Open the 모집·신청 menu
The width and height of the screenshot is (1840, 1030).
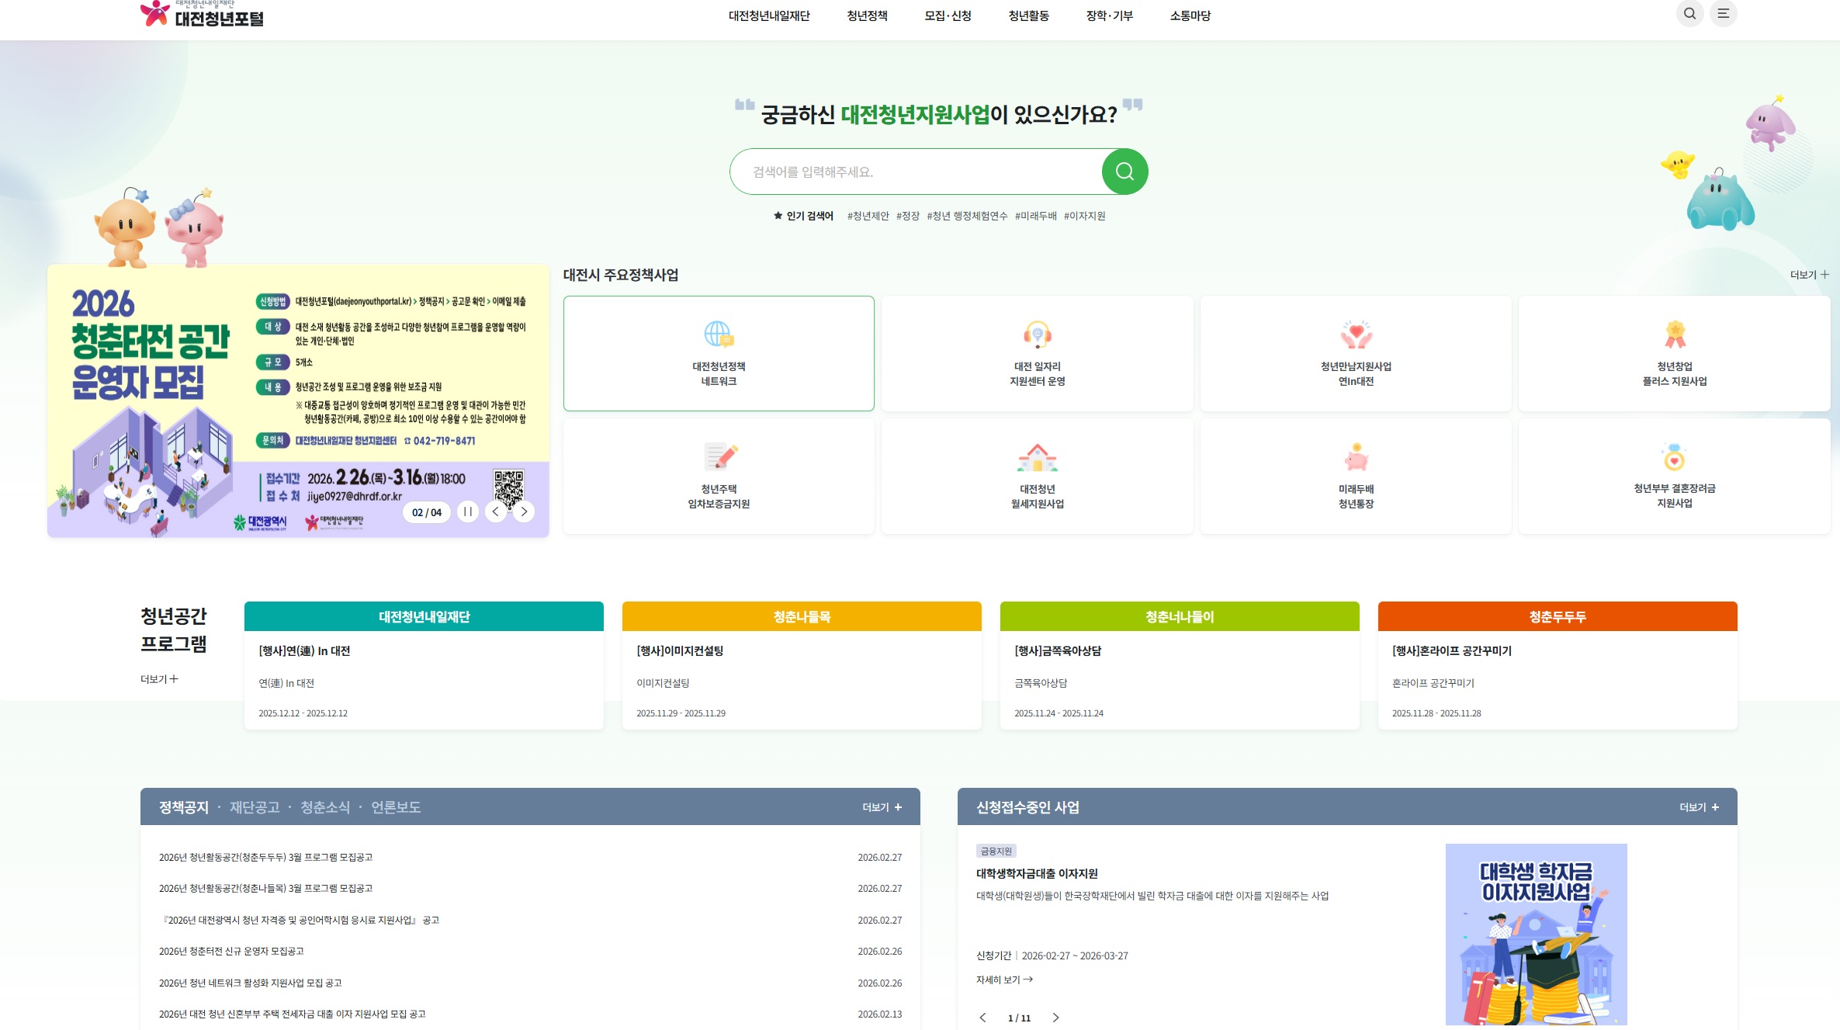[948, 16]
